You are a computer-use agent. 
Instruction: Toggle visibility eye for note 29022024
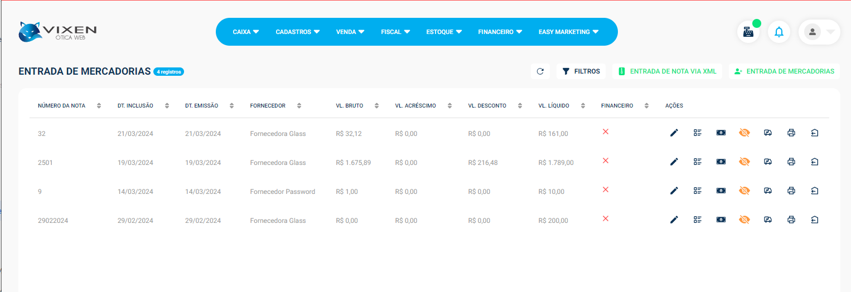(x=744, y=220)
